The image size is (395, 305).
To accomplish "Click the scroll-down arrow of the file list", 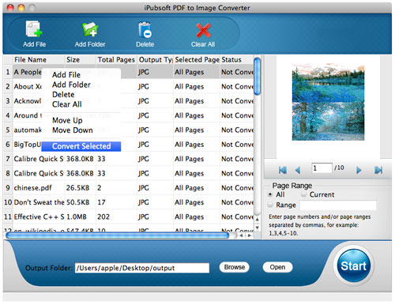I will (258, 228).
